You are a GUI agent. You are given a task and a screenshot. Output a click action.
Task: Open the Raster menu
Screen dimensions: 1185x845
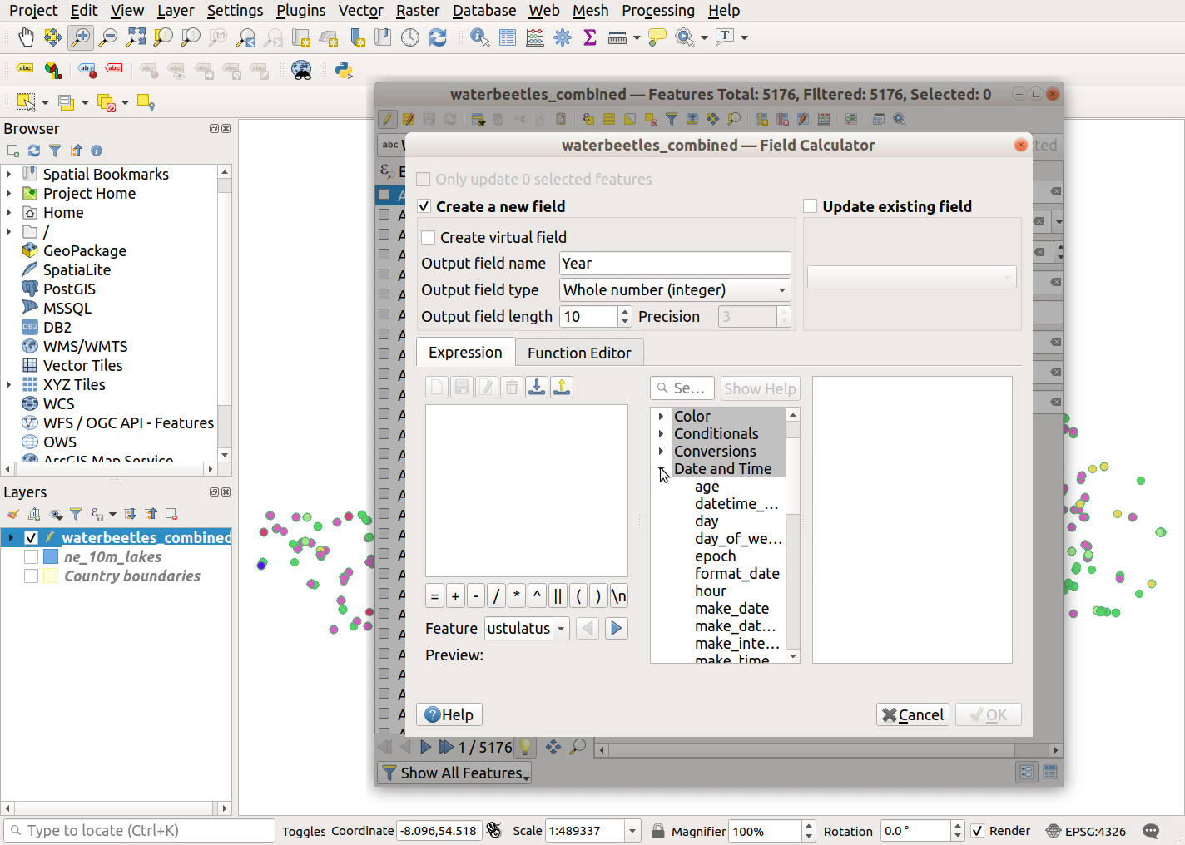(x=418, y=11)
